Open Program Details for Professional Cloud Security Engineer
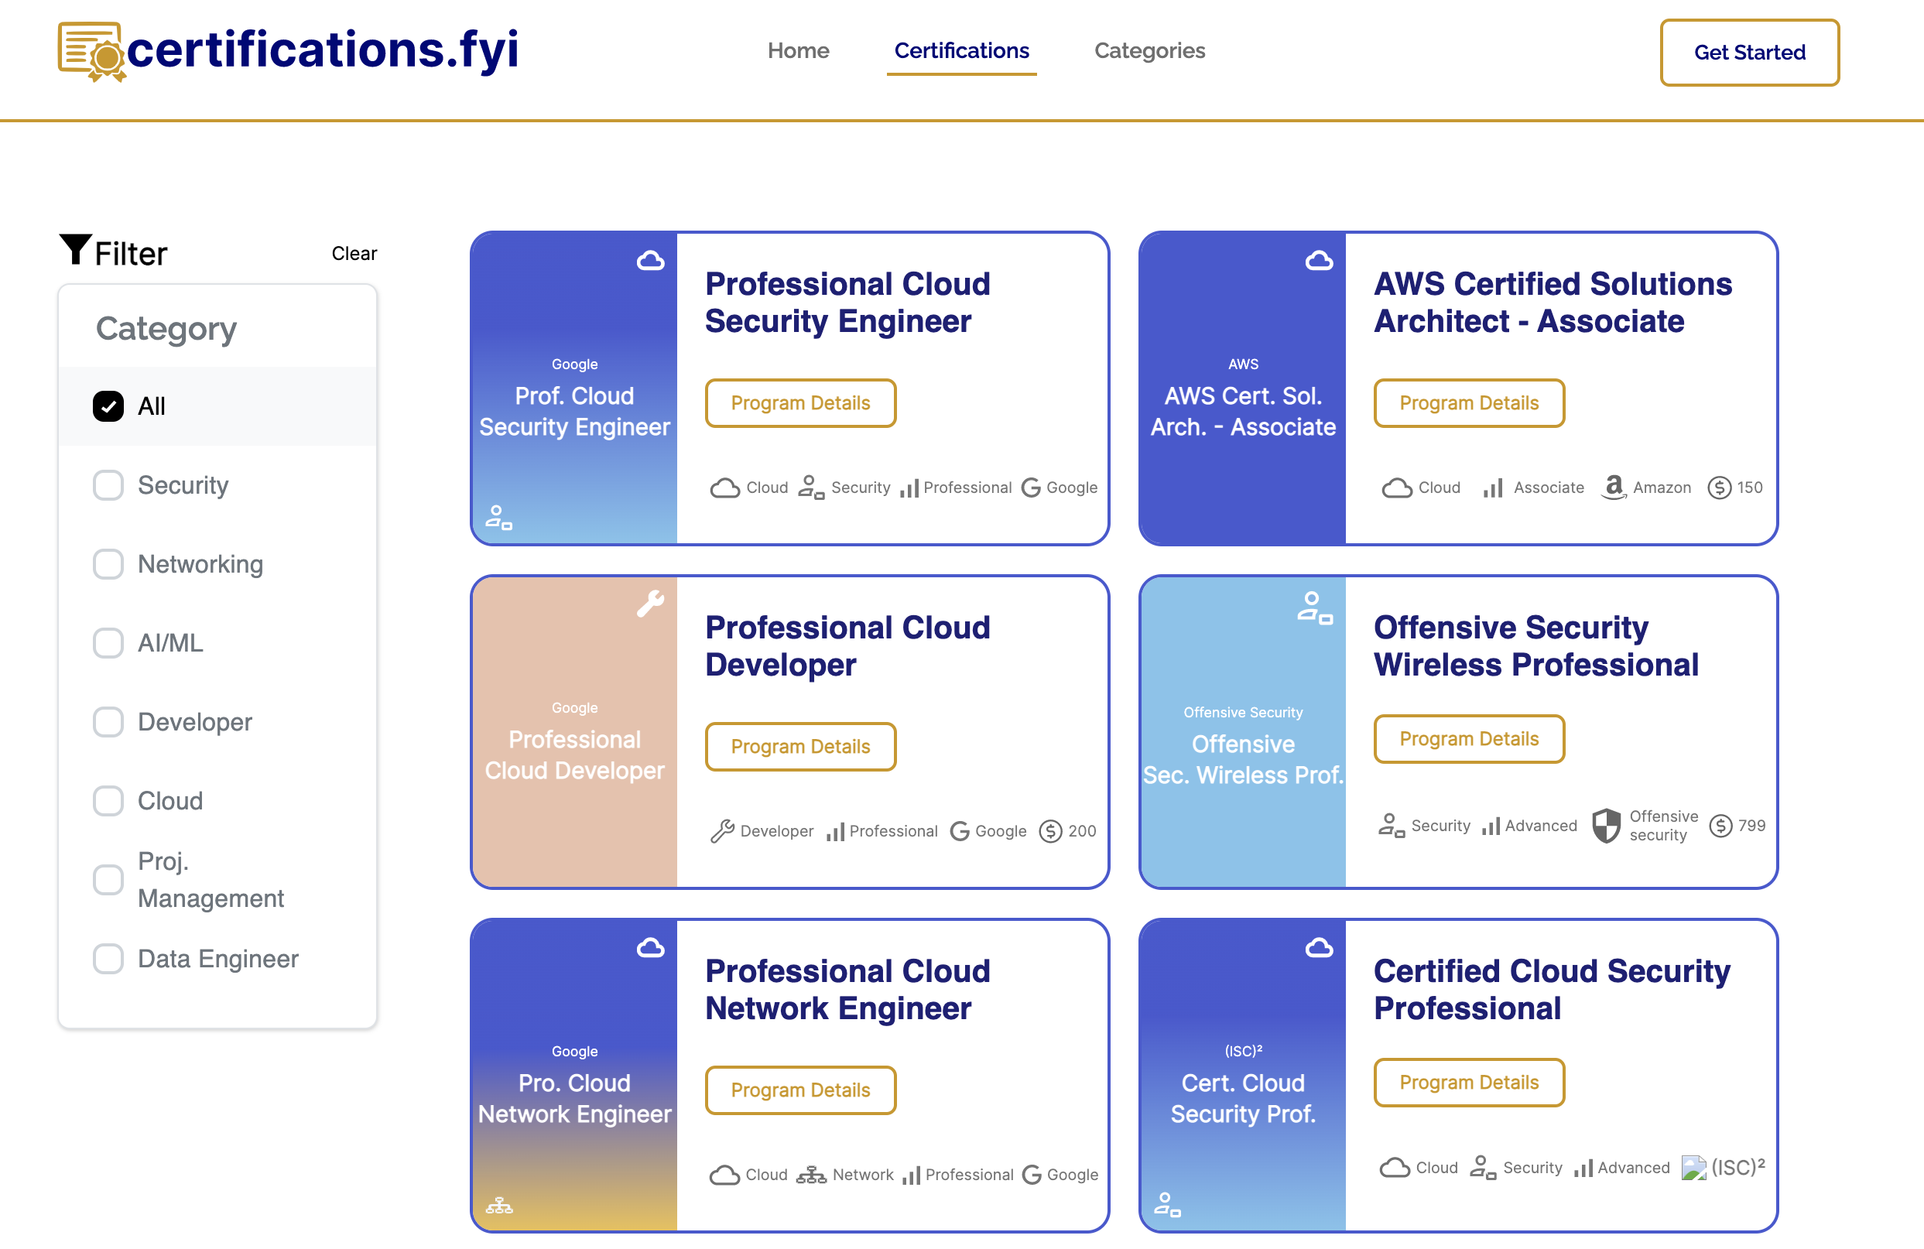 pyautogui.click(x=800, y=402)
